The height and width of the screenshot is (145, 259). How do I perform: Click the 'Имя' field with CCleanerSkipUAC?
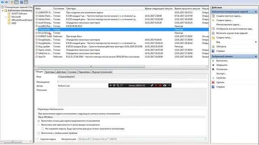tap(132, 77)
